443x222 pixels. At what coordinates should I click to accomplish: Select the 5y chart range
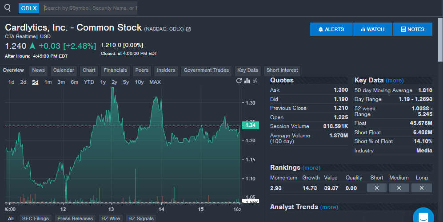[x=126, y=82]
